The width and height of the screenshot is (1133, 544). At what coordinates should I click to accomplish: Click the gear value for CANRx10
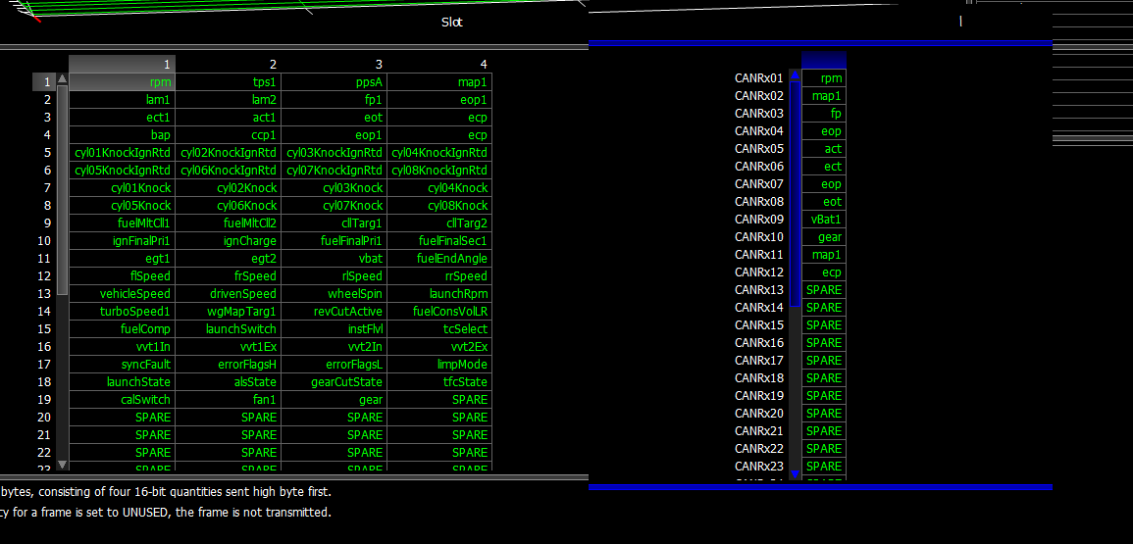click(x=824, y=237)
